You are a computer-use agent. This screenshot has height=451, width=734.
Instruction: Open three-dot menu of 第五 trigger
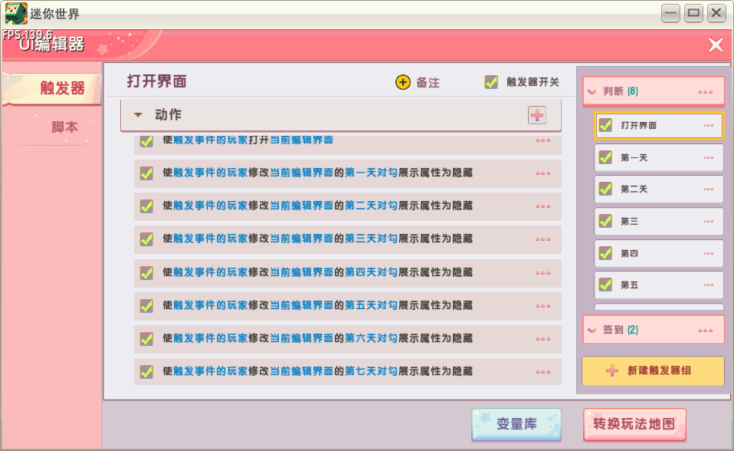(x=708, y=285)
